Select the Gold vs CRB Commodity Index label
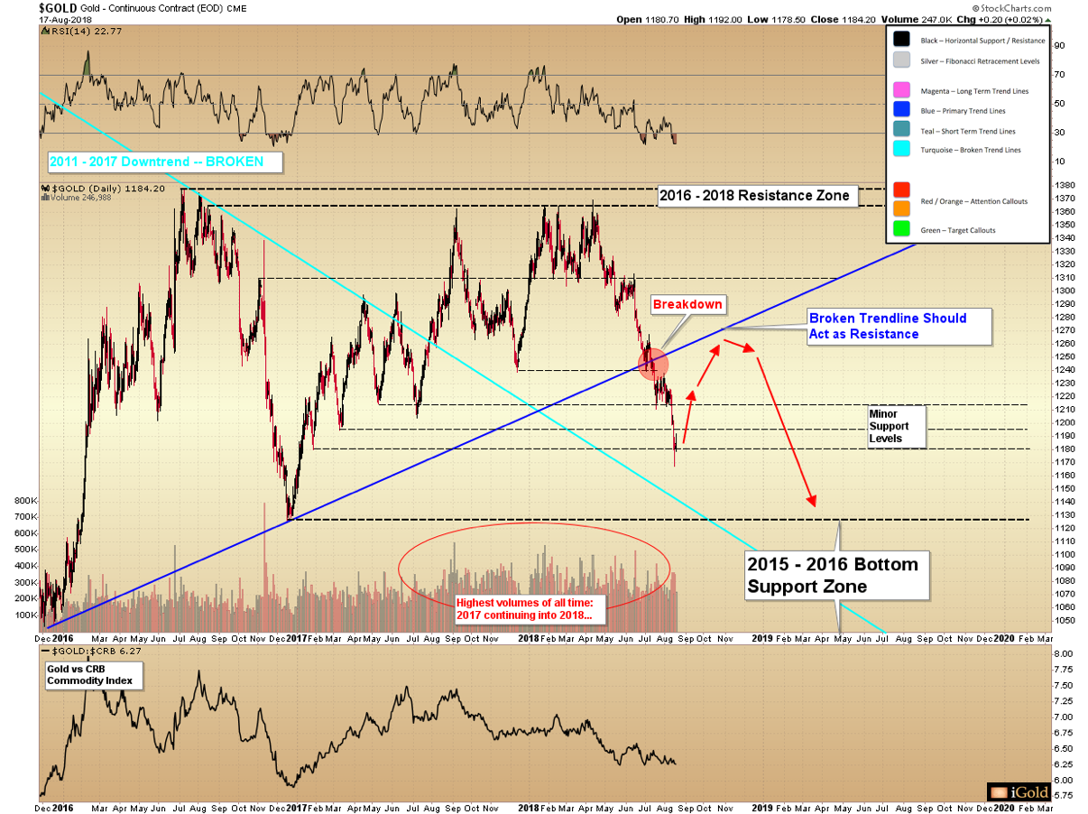The image size is (1088, 814). tap(92, 674)
